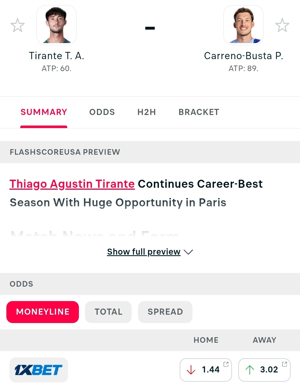Open Carreno-Busta P. player photo
Viewport: 300px width, 383px height.
tap(244, 25)
